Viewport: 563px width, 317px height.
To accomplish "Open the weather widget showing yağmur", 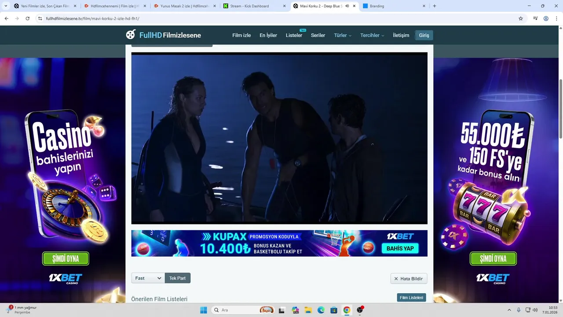I will [x=22, y=310].
